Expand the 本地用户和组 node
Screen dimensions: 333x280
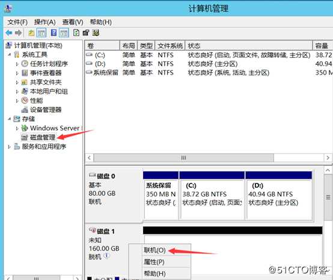(x=17, y=91)
